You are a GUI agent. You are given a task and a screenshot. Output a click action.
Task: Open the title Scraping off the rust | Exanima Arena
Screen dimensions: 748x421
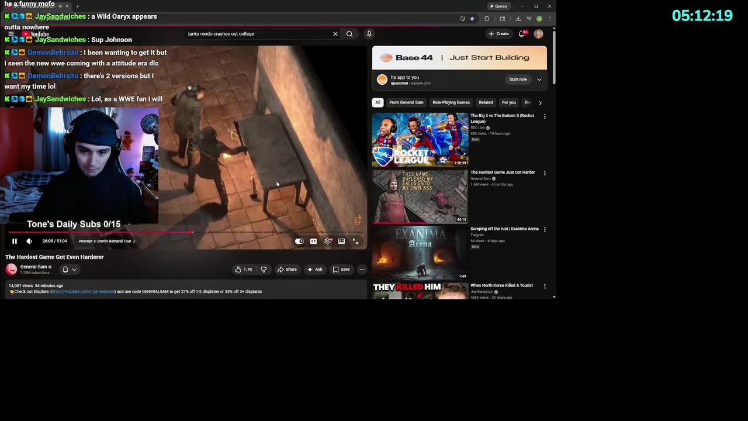point(504,229)
